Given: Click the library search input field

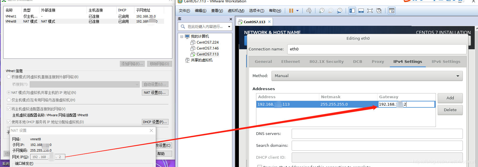Looking at the screenshot, I should pyautogui.click(x=205, y=27).
